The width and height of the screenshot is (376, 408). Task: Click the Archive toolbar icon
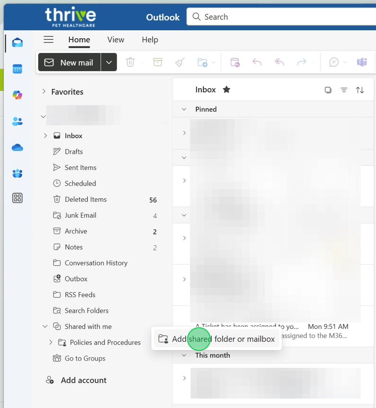pyautogui.click(x=157, y=62)
